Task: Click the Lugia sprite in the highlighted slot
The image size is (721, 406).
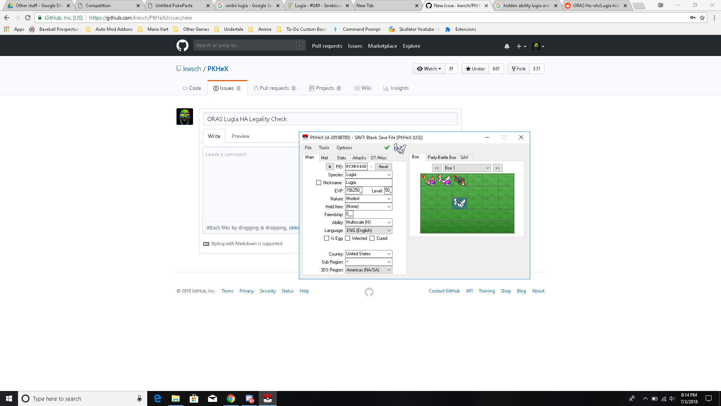Action: point(459,203)
